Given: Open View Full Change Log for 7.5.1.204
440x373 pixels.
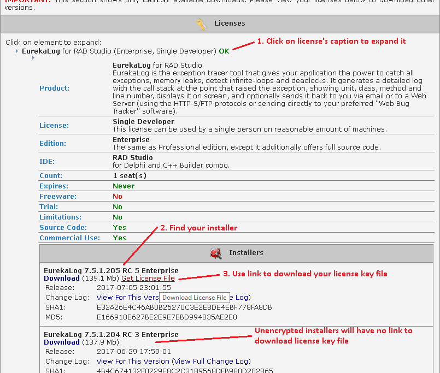Looking at the screenshot, I should coord(212,361).
